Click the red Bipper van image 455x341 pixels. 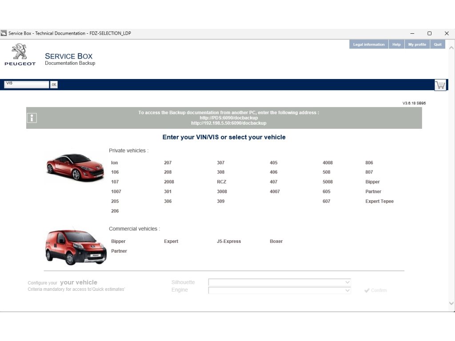coord(76,247)
